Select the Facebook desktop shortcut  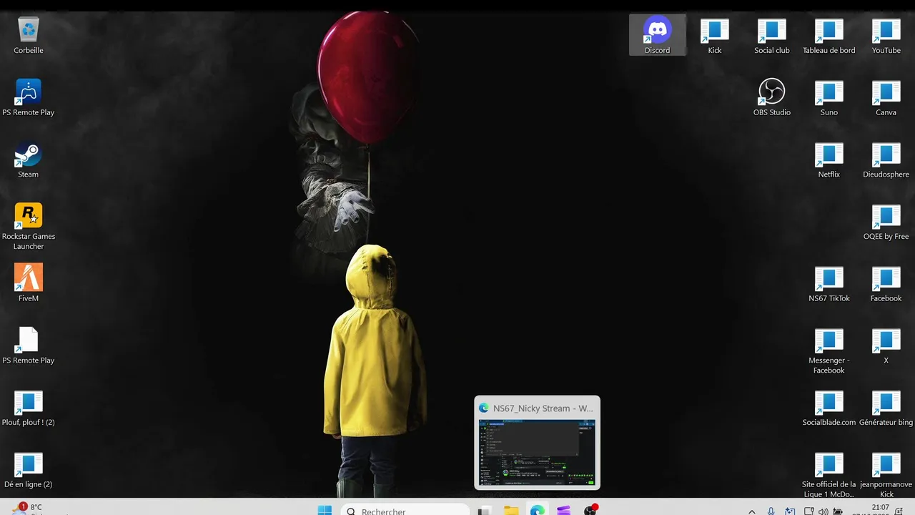886,283
